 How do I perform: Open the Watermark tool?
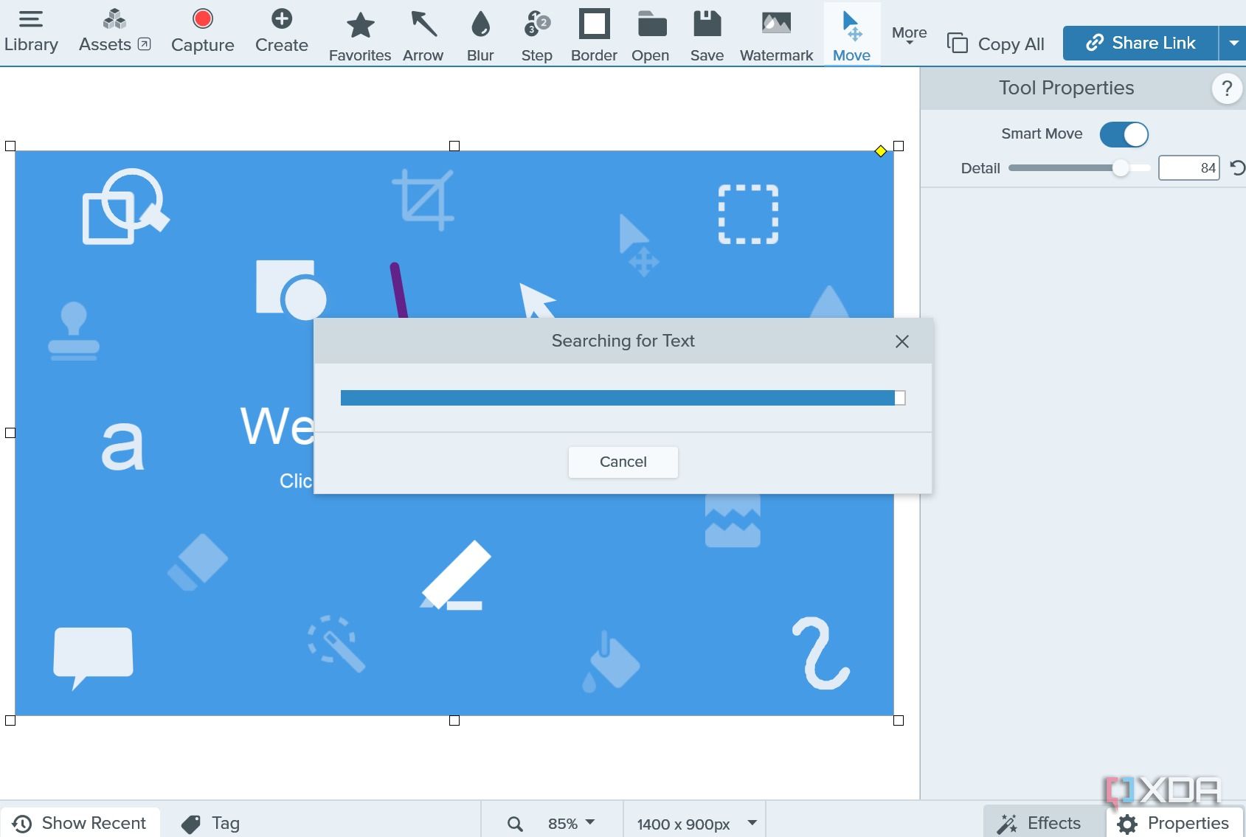pos(775,29)
